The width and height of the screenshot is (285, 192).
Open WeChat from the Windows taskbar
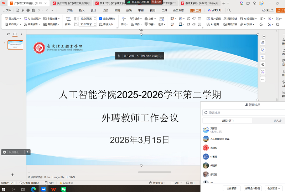coord(63,189)
